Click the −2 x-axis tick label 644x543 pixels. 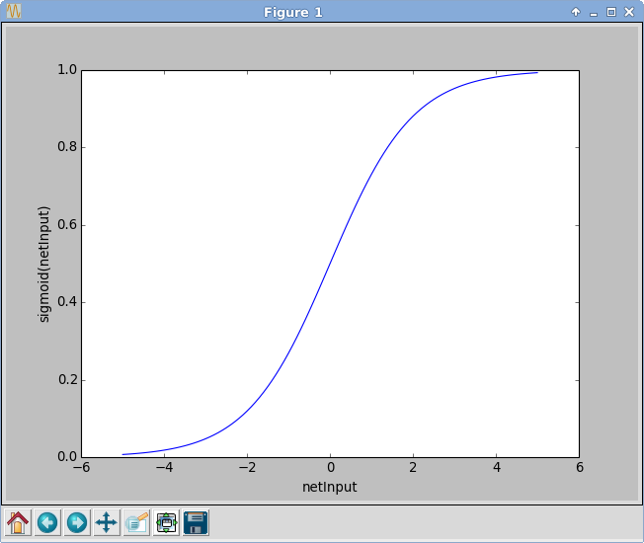point(247,468)
